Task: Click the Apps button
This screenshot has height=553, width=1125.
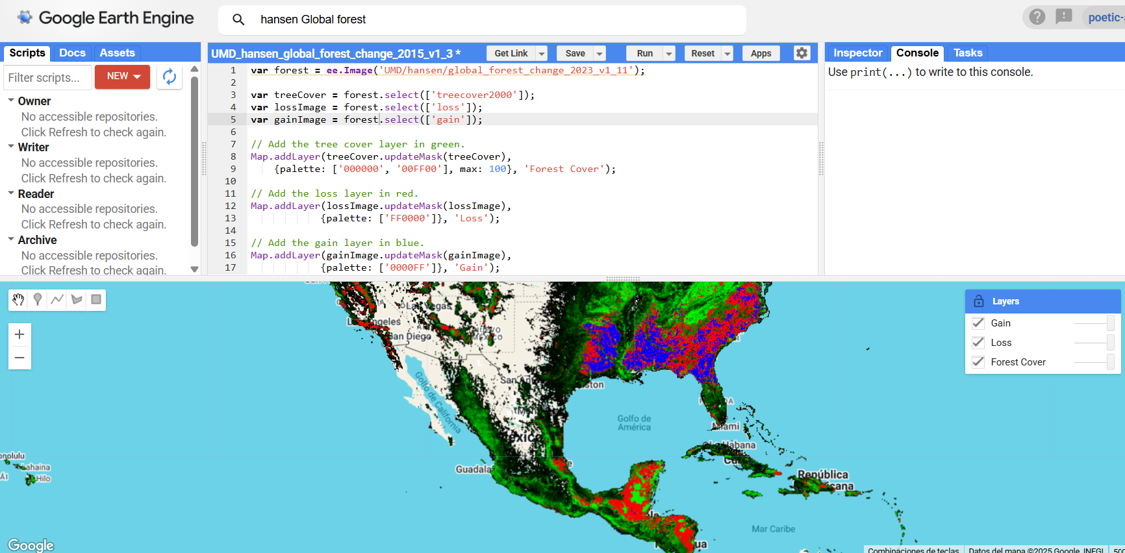Action: [x=761, y=53]
